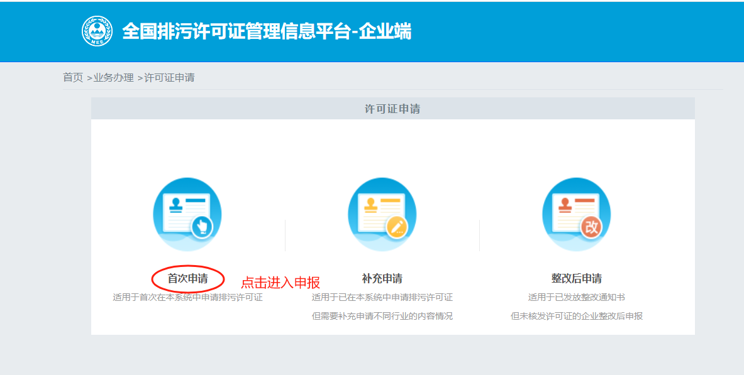744x375 pixels.
Task: Click the MEE emblem logo in header
Action: (97, 31)
